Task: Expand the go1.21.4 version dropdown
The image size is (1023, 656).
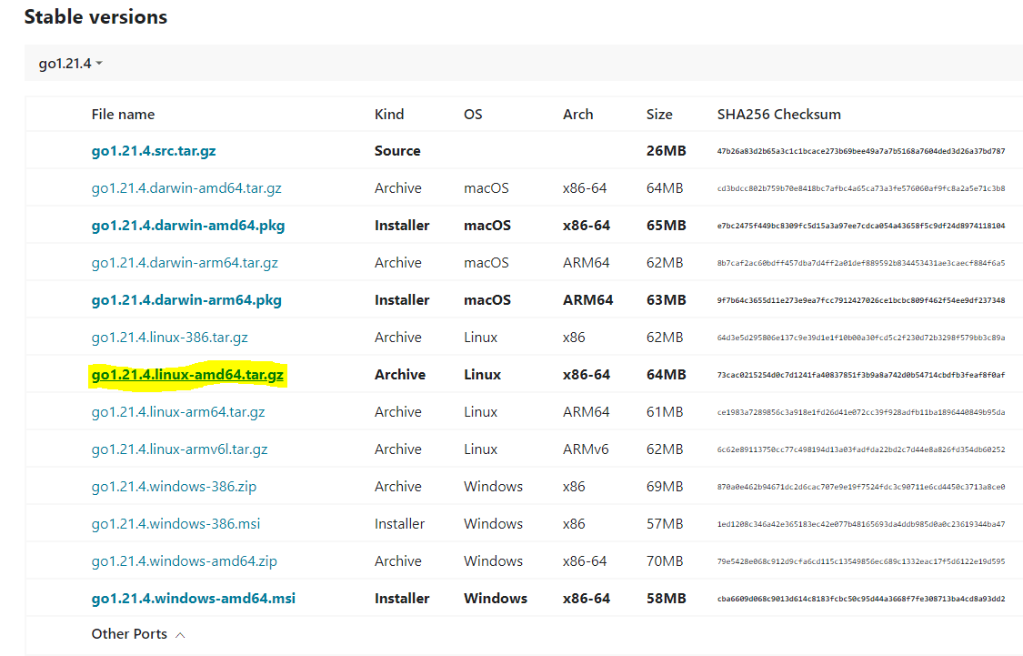Action: (70, 64)
